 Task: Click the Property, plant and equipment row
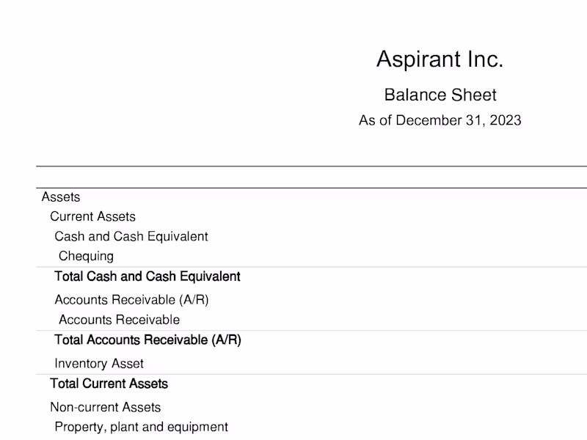(x=141, y=427)
